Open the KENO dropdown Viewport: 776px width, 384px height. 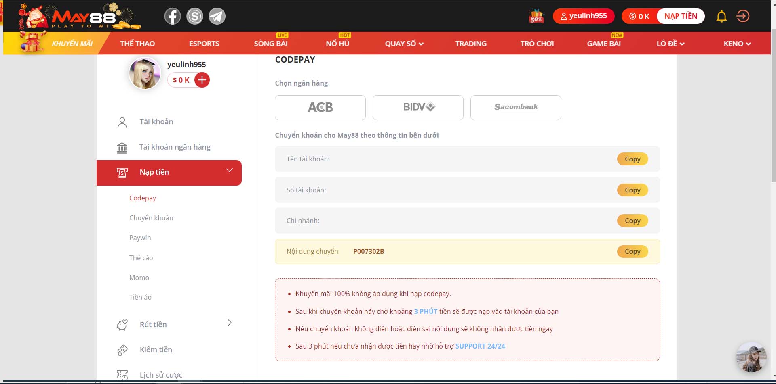pyautogui.click(x=737, y=44)
